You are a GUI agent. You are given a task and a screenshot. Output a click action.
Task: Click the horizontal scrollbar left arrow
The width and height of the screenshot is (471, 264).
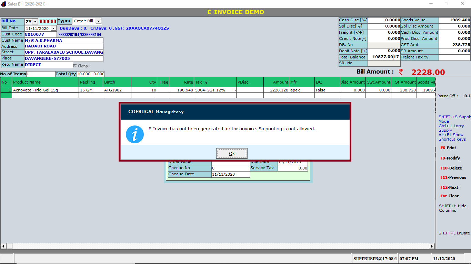pos(3,246)
